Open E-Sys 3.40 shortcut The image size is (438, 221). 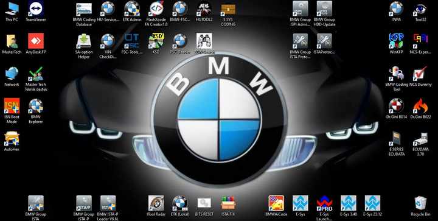tap(349, 206)
